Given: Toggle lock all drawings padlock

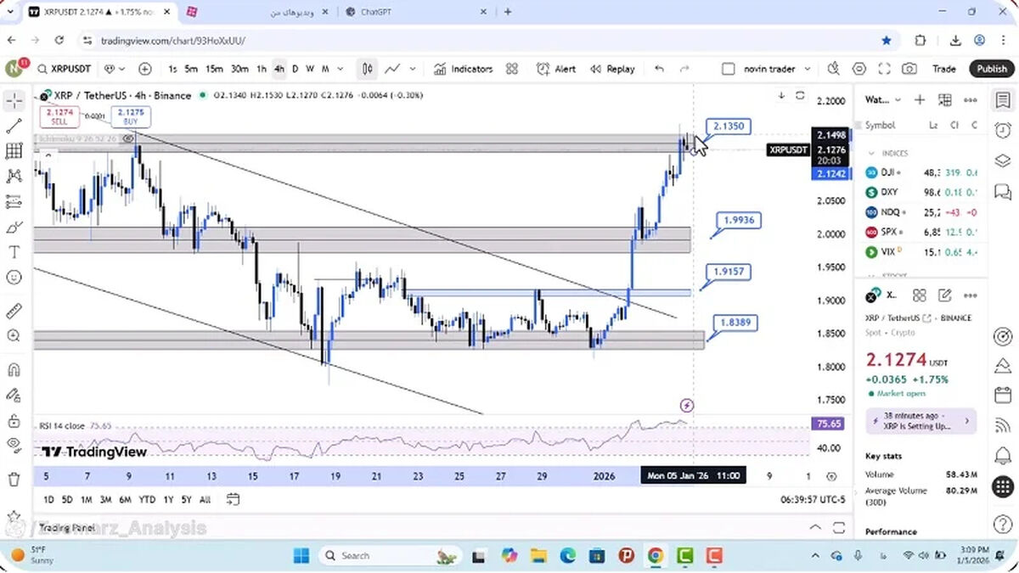Looking at the screenshot, I should click(14, 421).
